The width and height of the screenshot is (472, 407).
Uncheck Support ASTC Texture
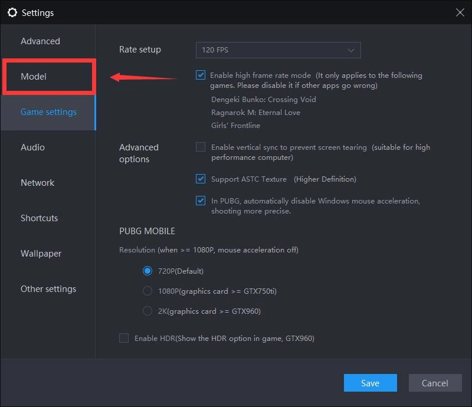201,179
